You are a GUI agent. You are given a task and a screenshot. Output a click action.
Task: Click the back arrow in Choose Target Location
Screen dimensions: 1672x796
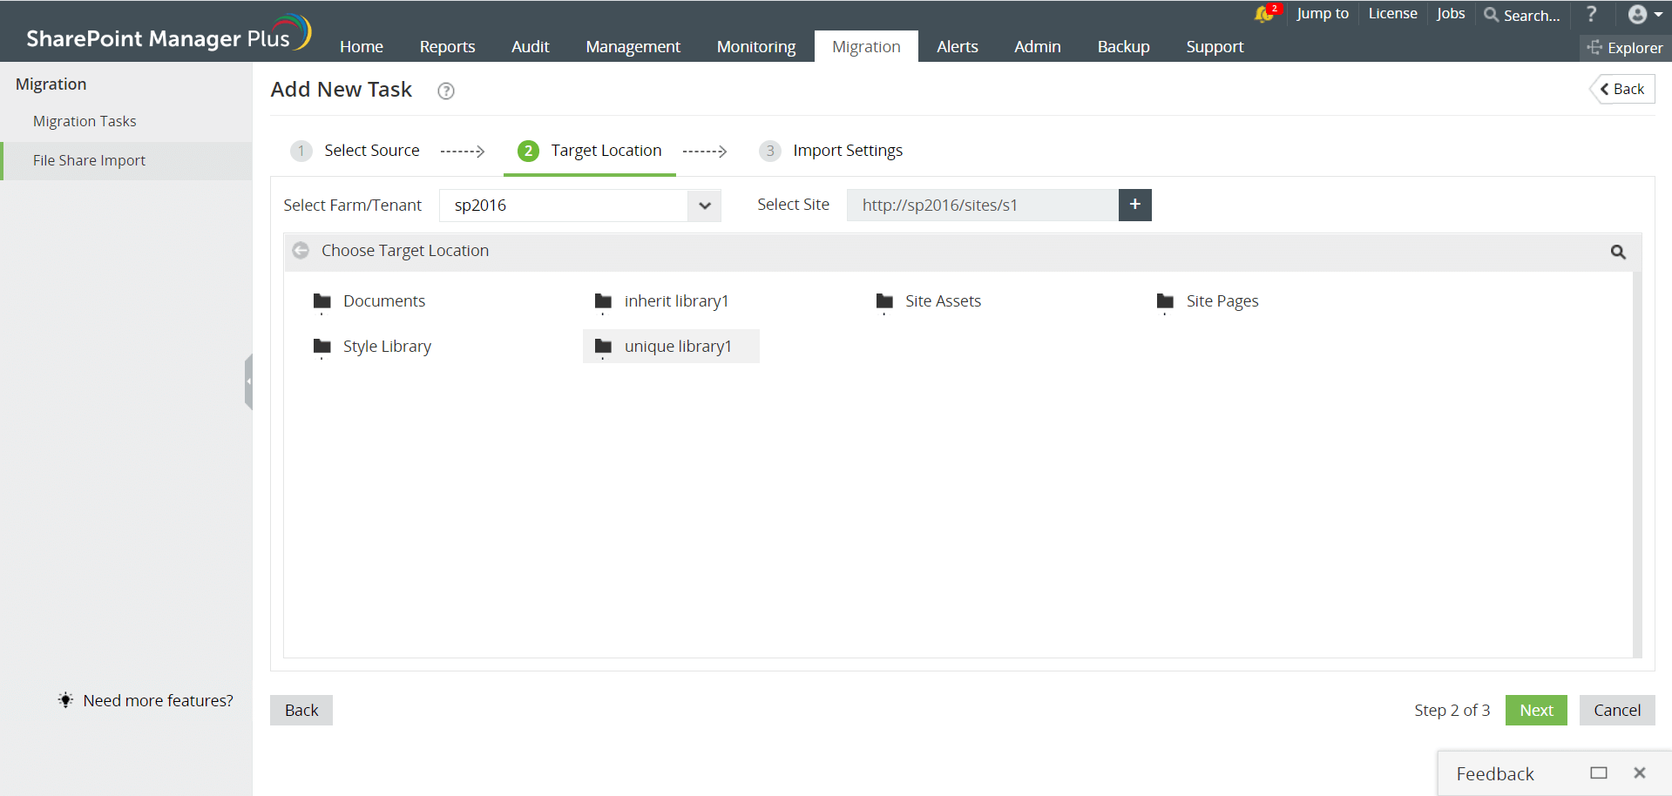(x=301, y=250)
